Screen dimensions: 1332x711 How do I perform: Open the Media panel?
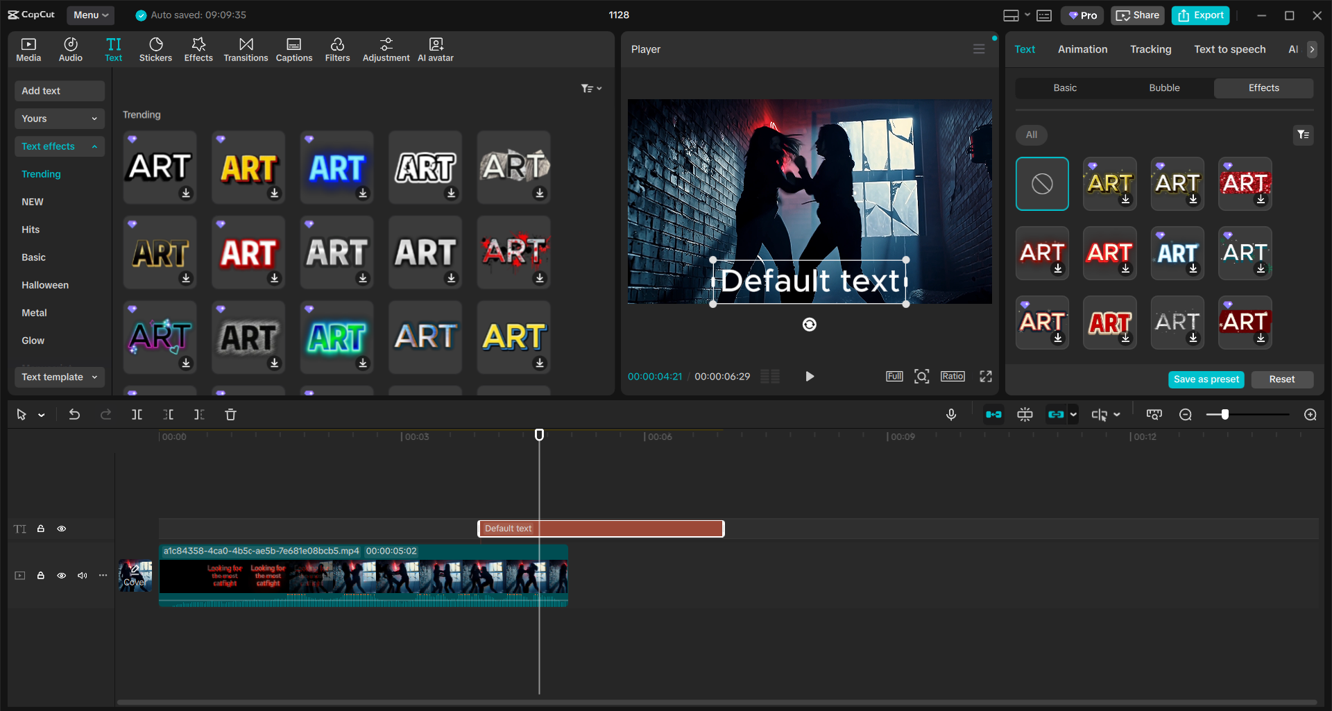point(28,49)
